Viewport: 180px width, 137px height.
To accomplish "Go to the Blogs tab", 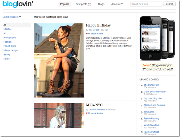I will (x=101, y=4).
